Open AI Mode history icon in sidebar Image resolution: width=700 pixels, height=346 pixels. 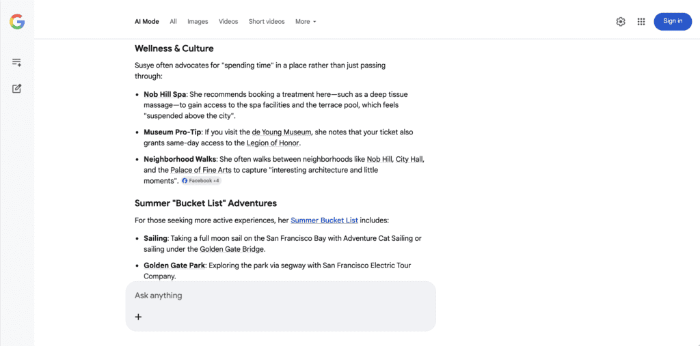point(16,62)
